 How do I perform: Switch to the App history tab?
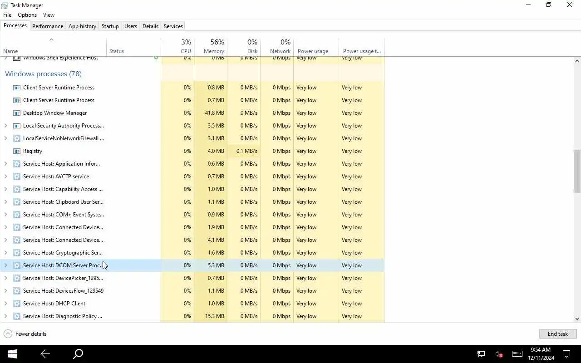82,26
